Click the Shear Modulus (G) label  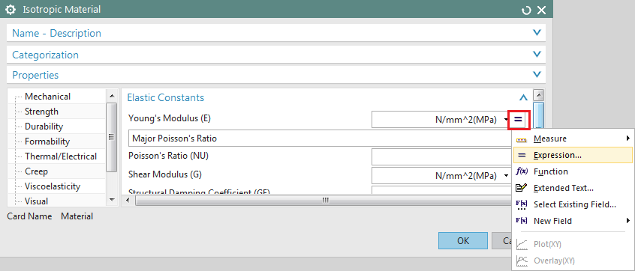[x=165, y=174]
